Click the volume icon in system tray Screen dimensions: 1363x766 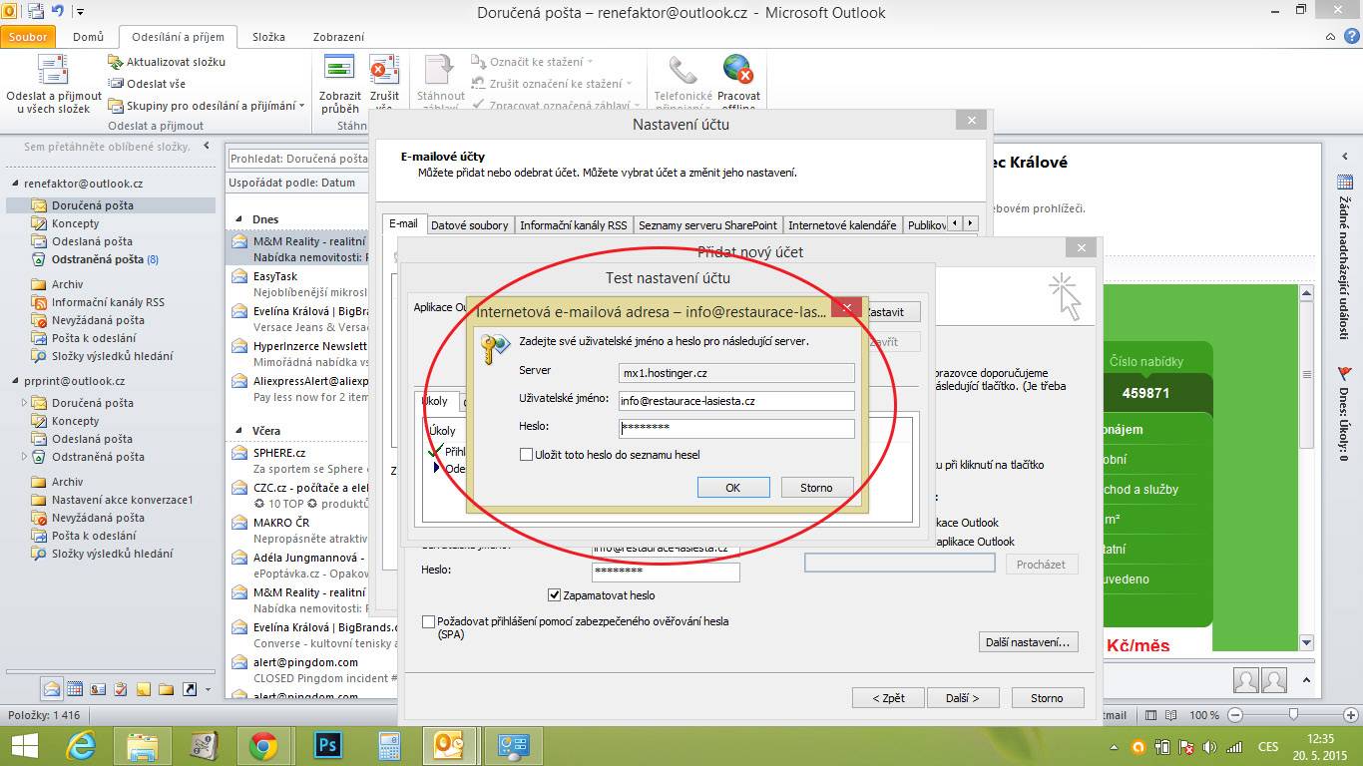1209,746
